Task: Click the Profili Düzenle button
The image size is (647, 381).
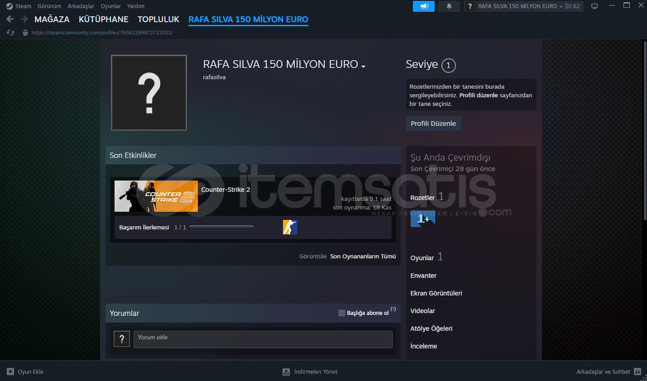Action: point(433,124)
